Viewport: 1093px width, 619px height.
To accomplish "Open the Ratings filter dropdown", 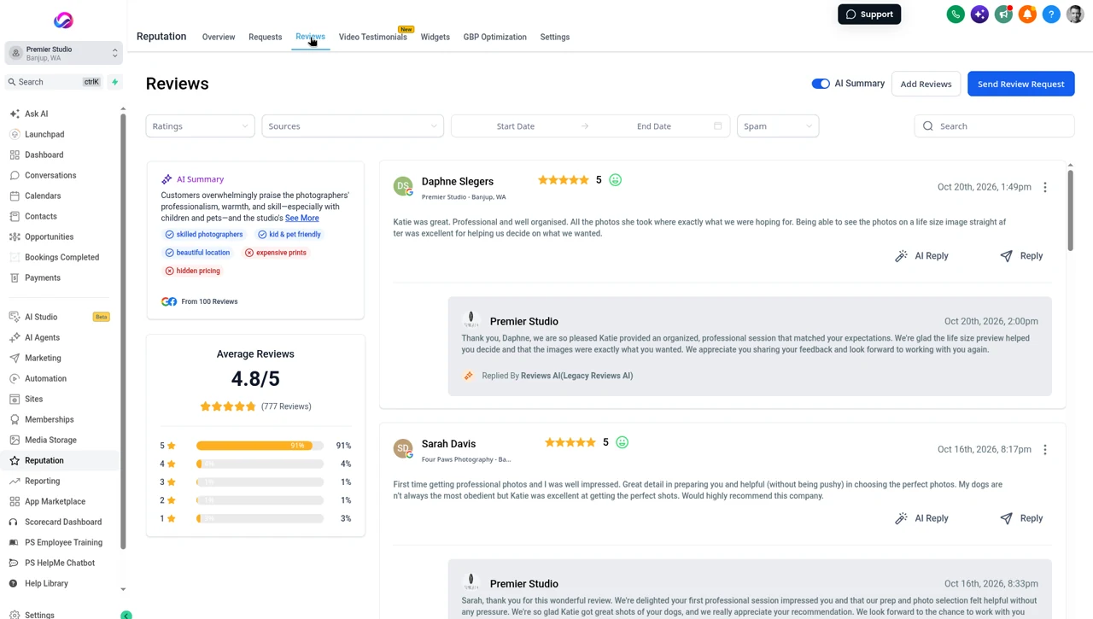I will pos(200,126).
